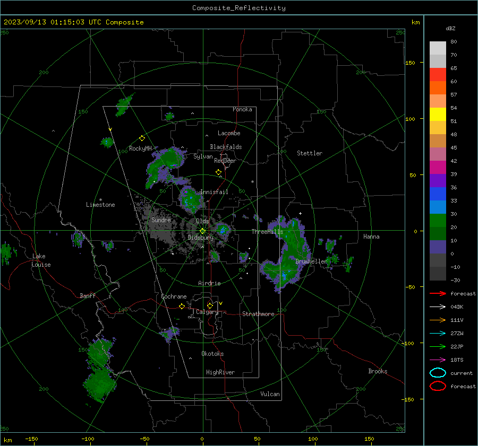The width and height of the screenshot is (478, 446).
Task: Click the Stettler city label
Action: coord(310,153)
